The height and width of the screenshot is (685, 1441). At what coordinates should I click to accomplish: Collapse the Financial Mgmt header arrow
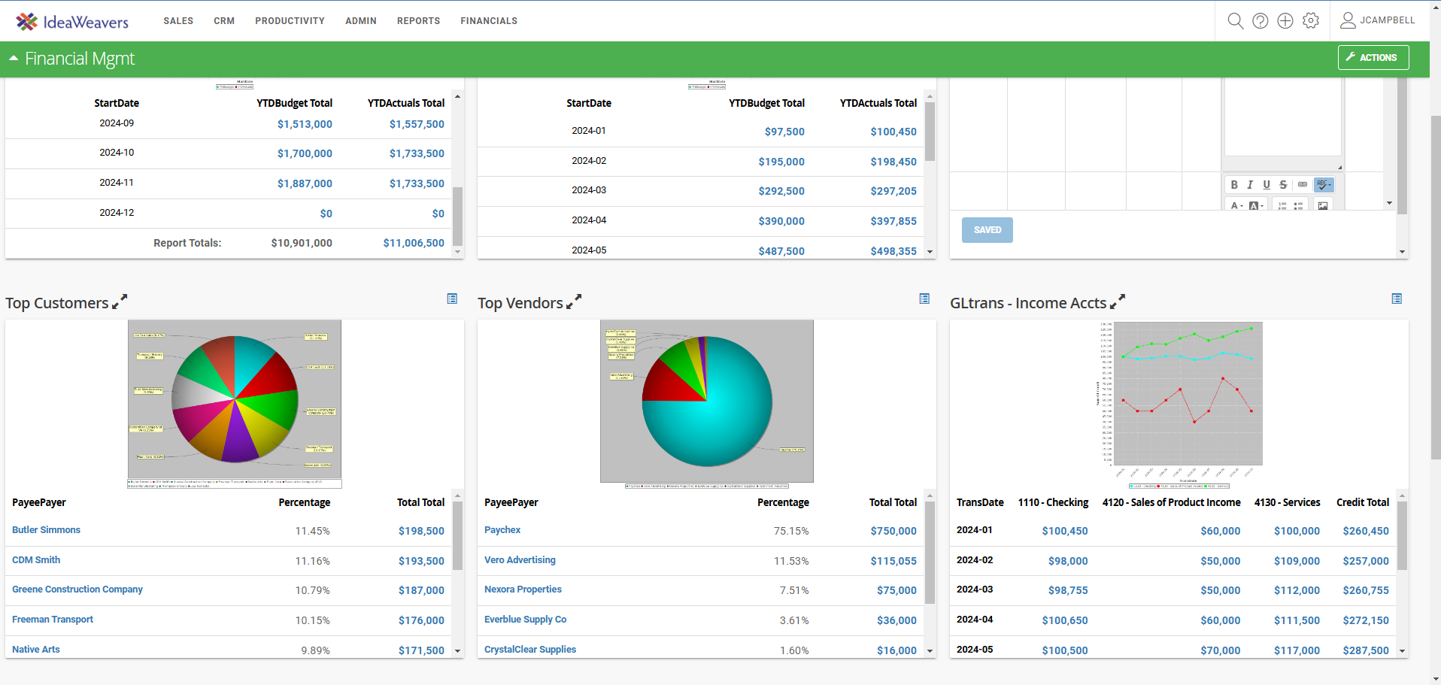(14, 58)
